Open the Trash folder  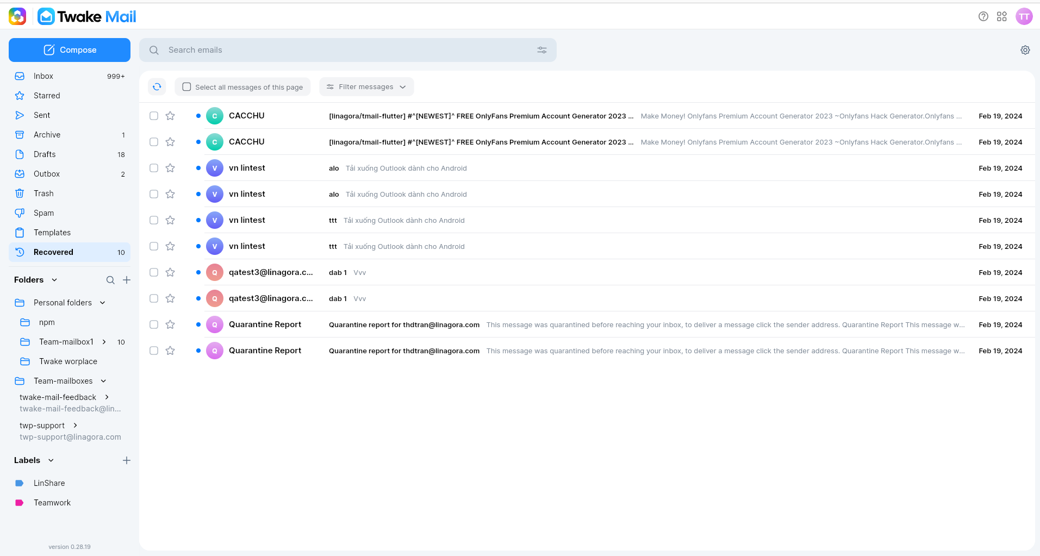coord(70,193)
